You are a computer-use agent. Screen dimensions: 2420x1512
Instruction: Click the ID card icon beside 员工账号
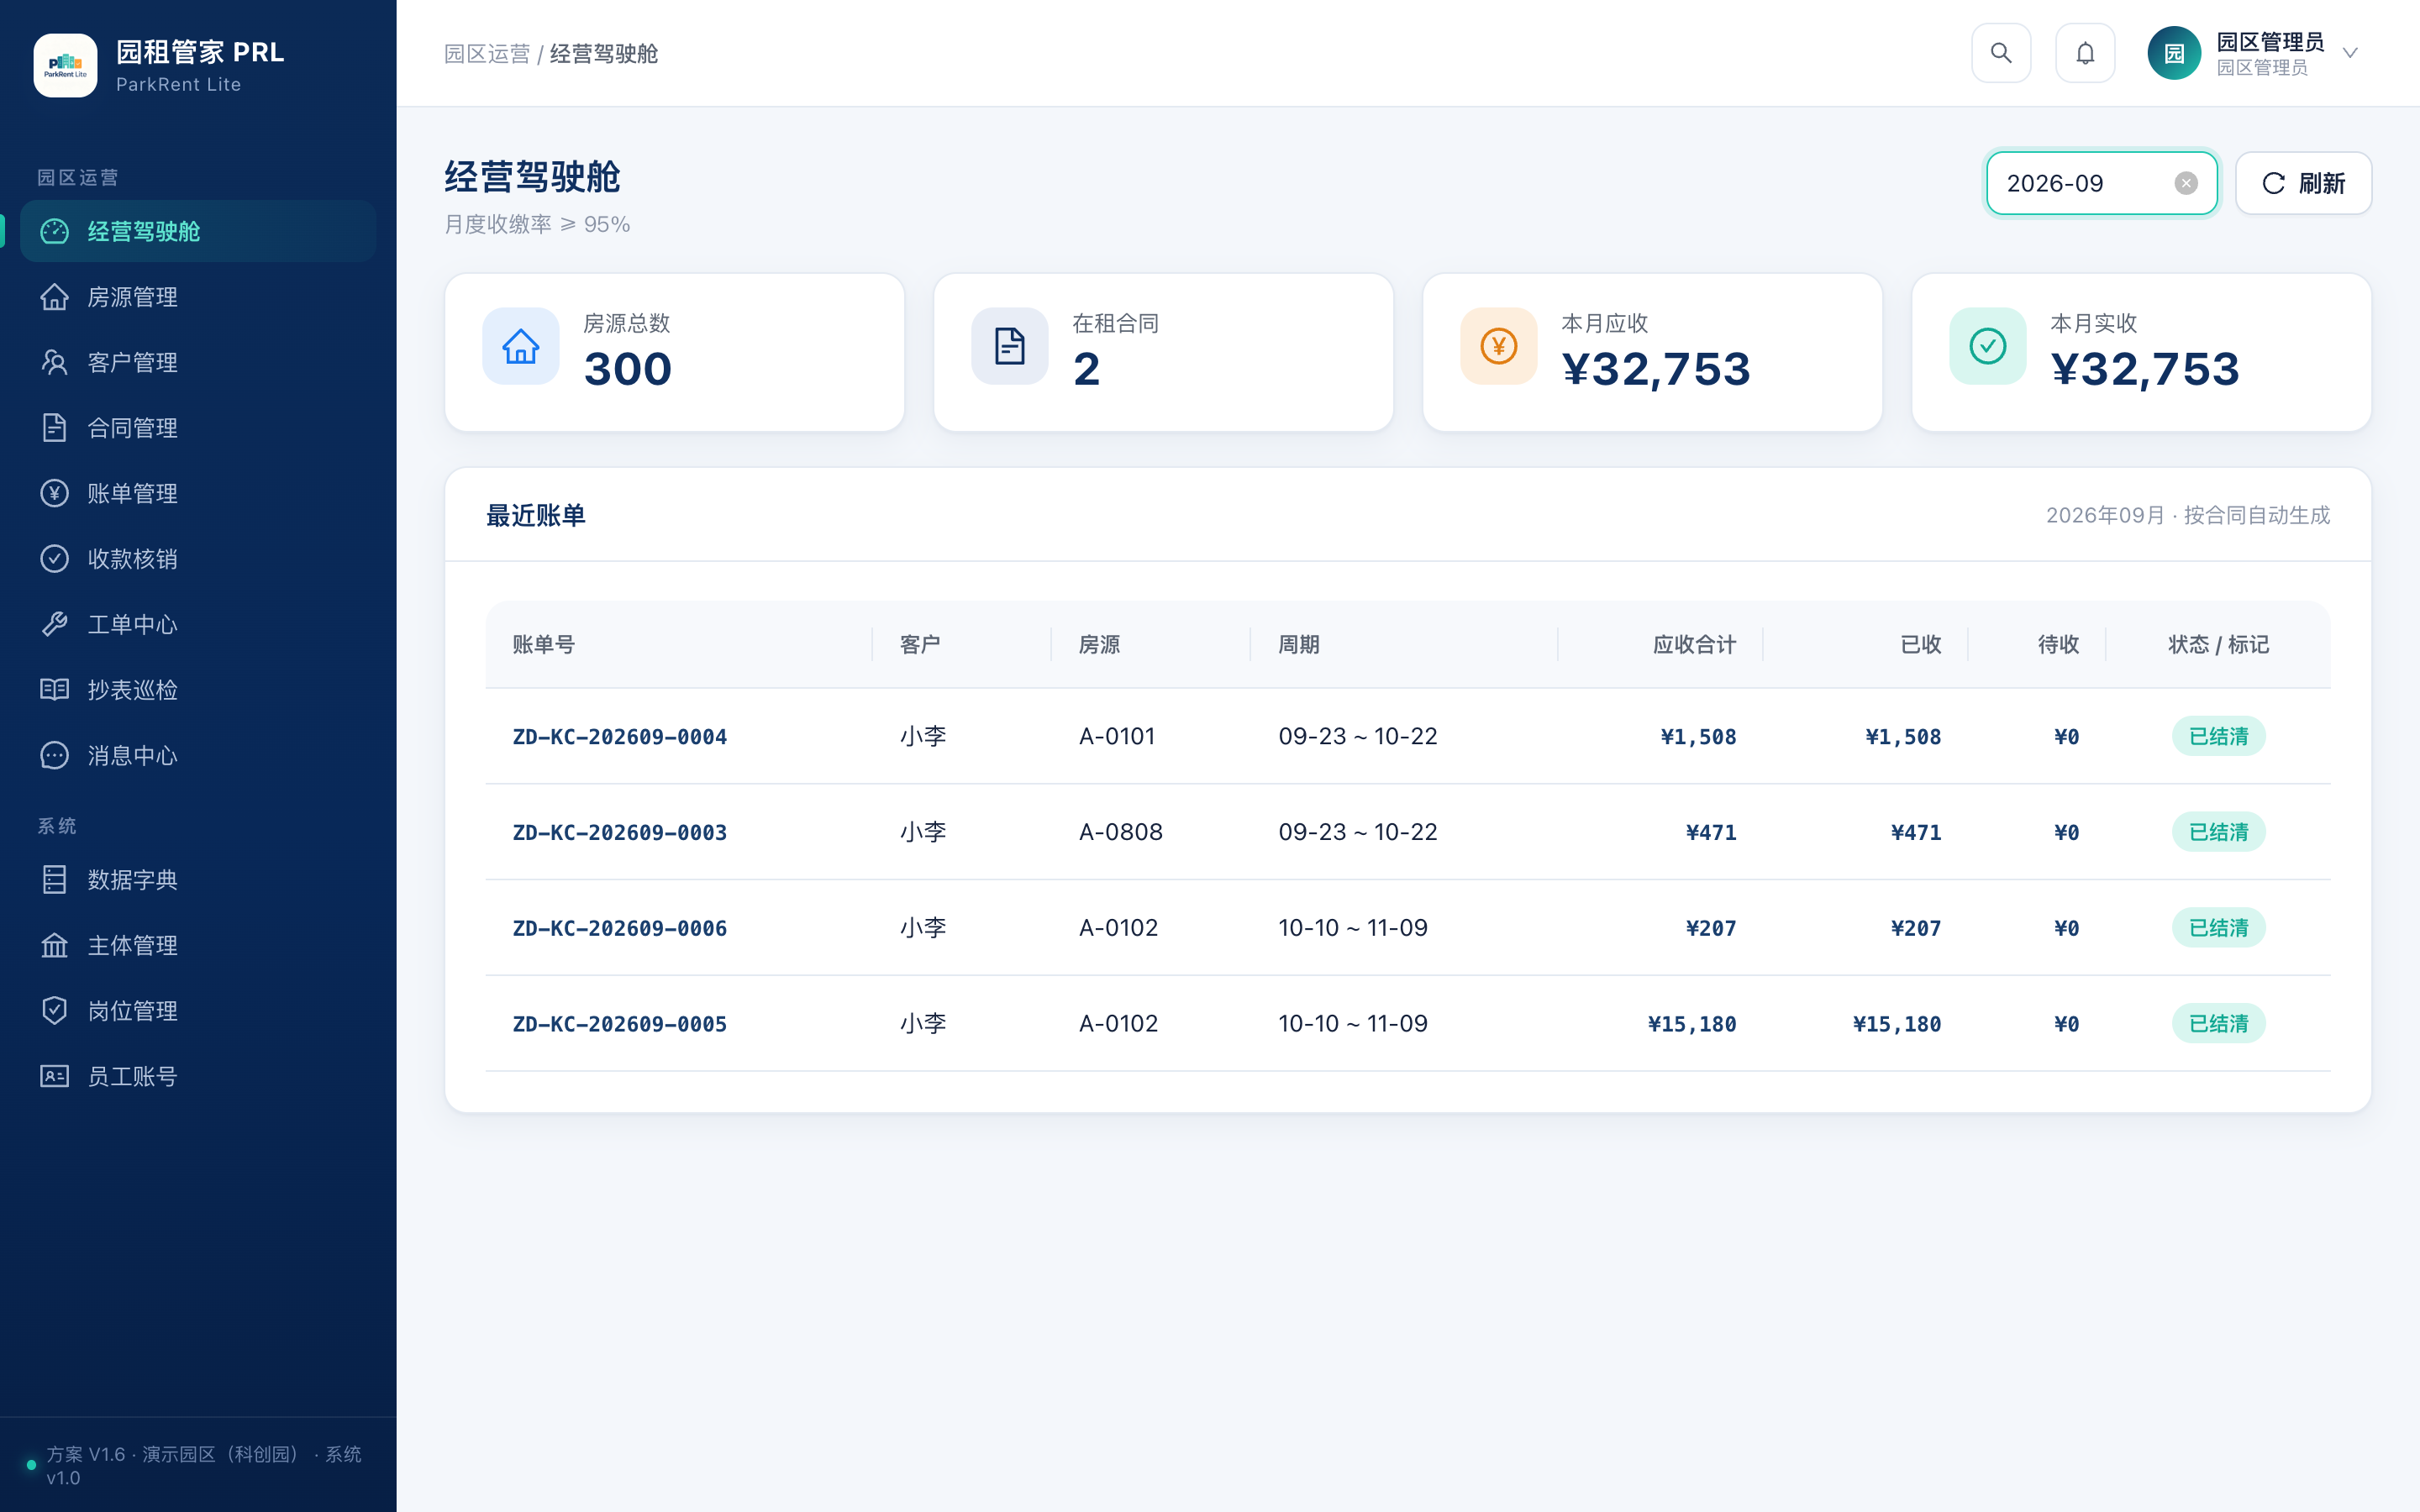[54, 1076]
